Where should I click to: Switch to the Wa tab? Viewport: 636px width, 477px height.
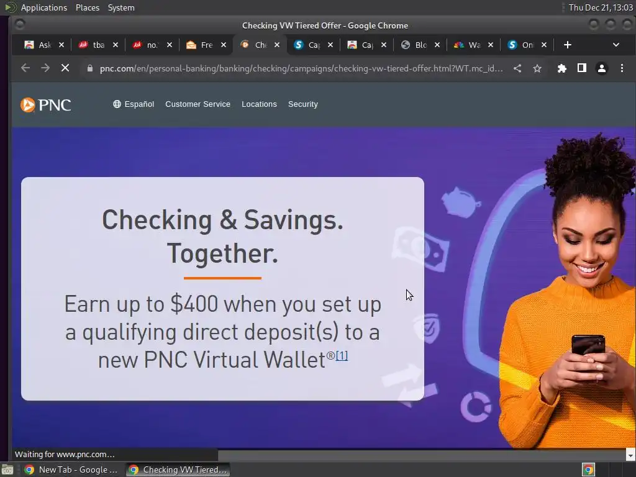click(468, 45)
